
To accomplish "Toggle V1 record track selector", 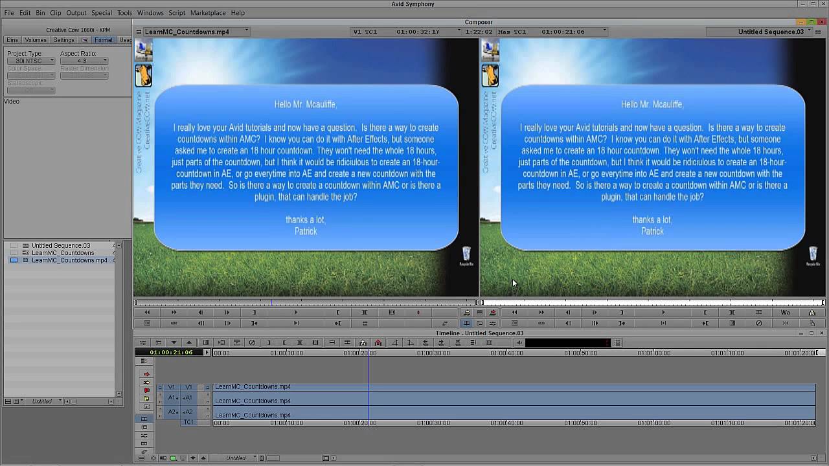I will 189,387.
